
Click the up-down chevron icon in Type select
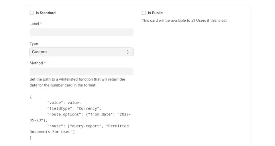point(128,52)
